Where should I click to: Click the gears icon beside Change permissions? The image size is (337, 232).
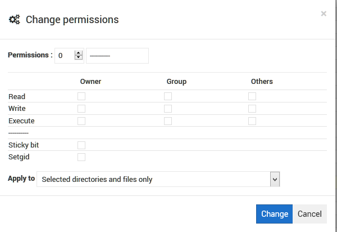click(x=14, y=20)
